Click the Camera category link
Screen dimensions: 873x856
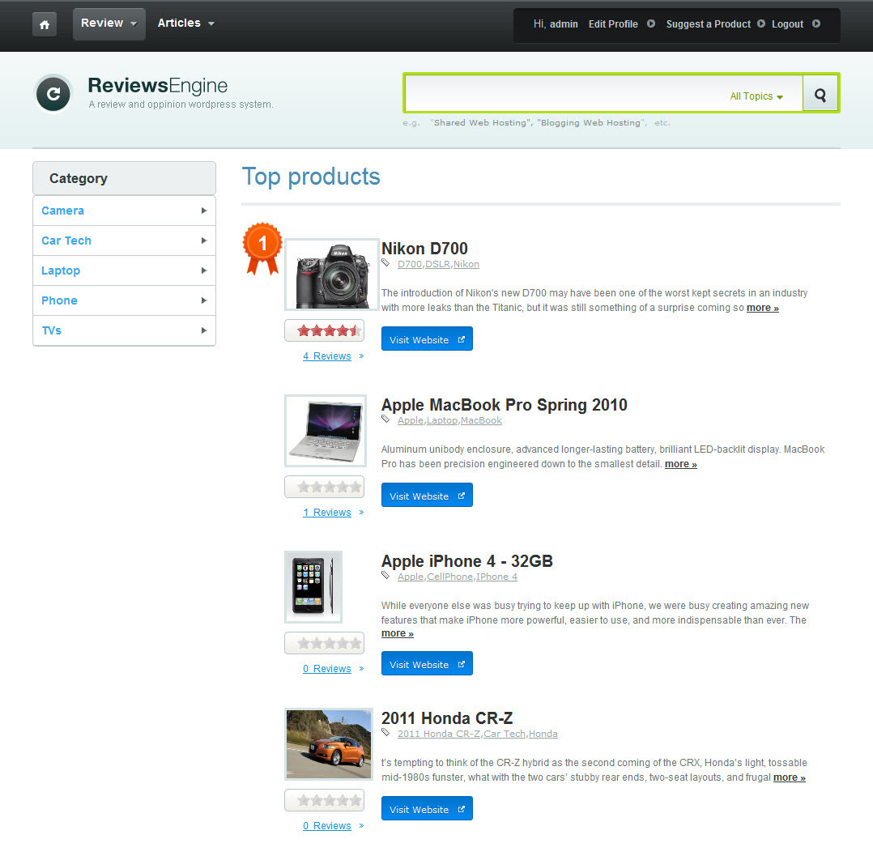click(x=62, y=211)
